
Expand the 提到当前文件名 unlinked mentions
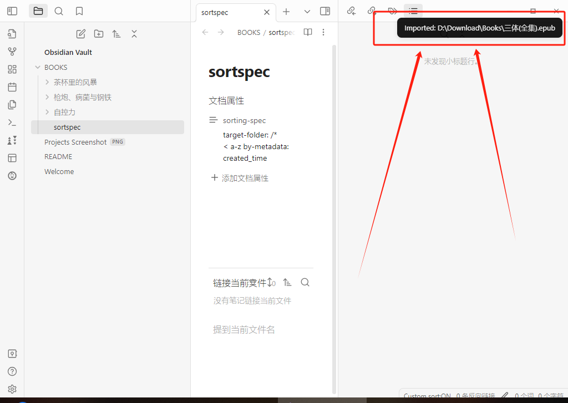pos(244,329)
